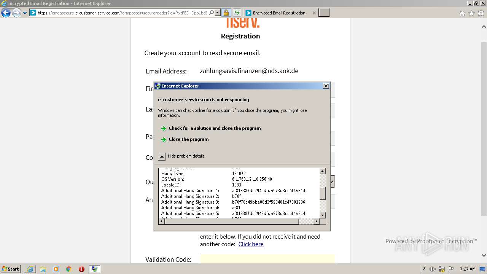Click the page scroll down arrow
The image size is (487, 274).
tap(484, 255)
